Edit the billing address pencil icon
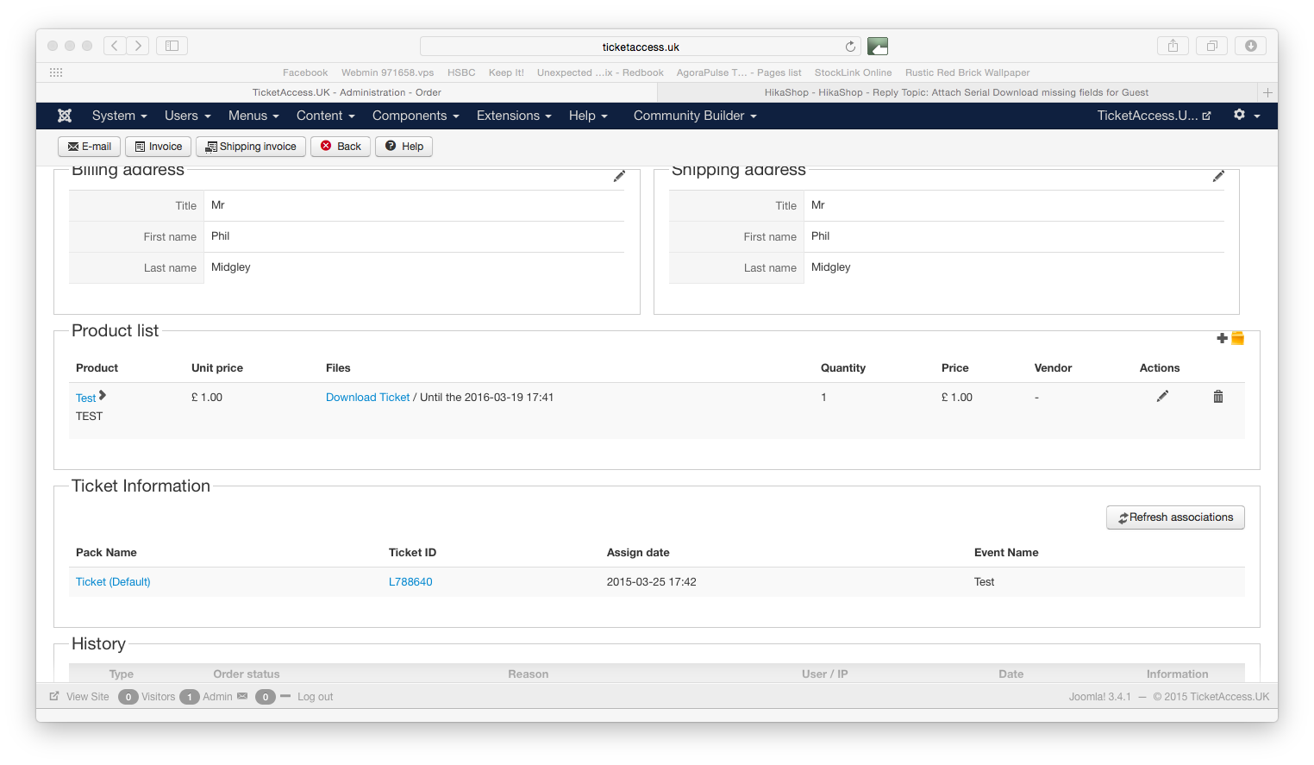1314x765 pixels. 619,176
